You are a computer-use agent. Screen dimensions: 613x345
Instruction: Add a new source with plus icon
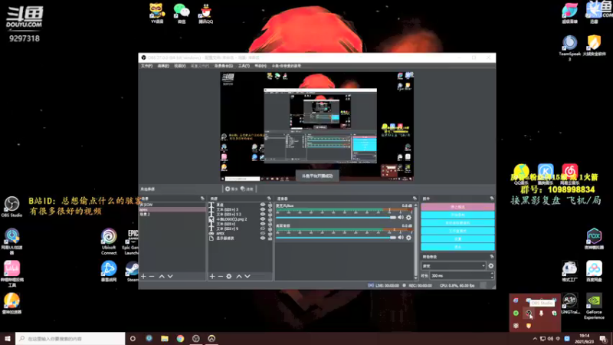212,277
